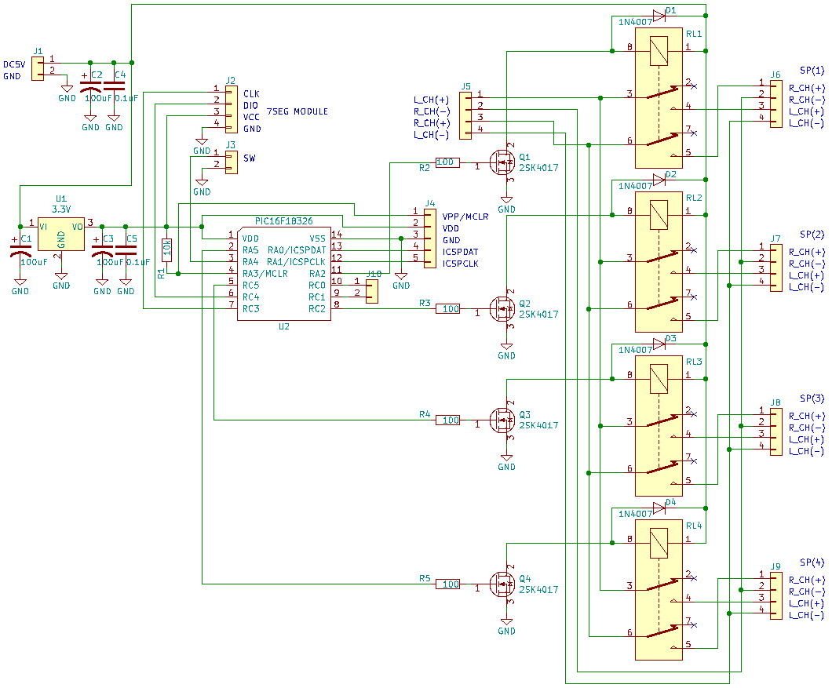This screenshot has height=688, width=832.
Task: Select the RL1 relay coil symbol
Action: point(659,50)
